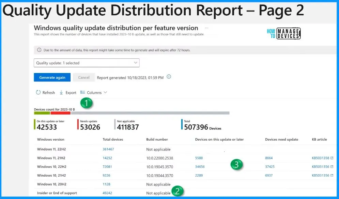Select the Windows 10, 21H2 row label
The width and height of the screenshot is (339, 199).
tap(51, 176)
